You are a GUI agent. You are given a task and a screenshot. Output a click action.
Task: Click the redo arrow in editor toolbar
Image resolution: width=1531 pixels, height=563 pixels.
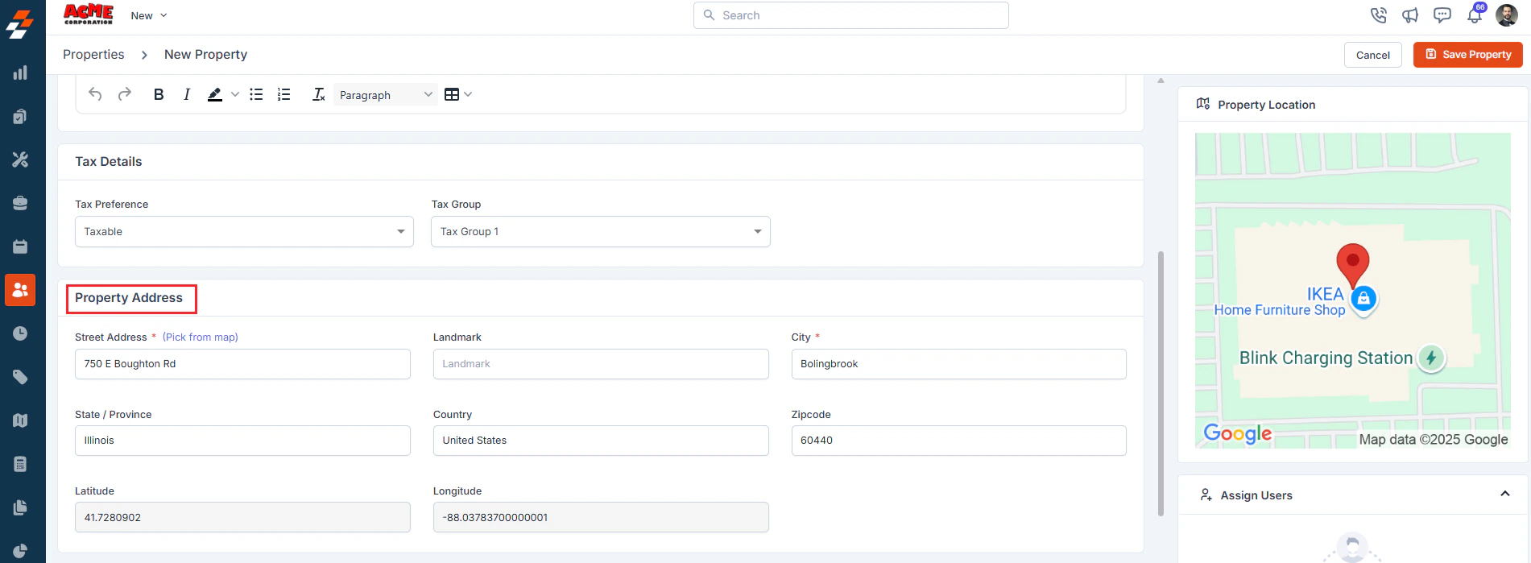click(x=124, y=94)
